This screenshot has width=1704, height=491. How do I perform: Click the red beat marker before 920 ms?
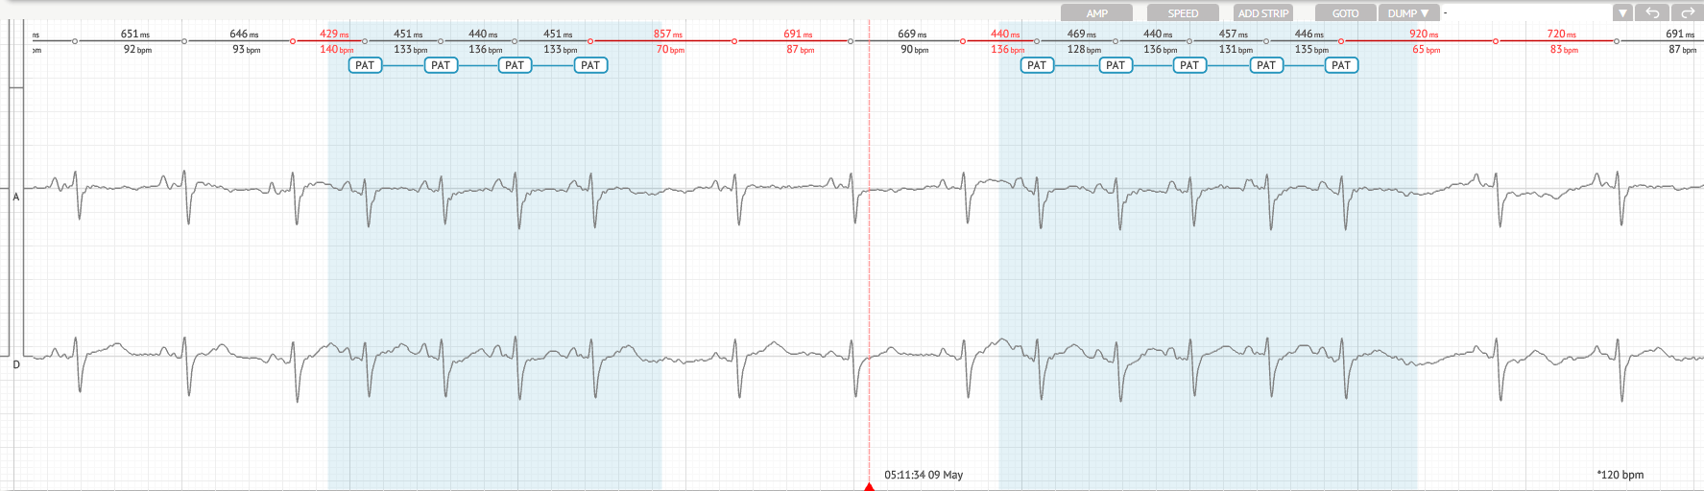[x=1341, y=41]
